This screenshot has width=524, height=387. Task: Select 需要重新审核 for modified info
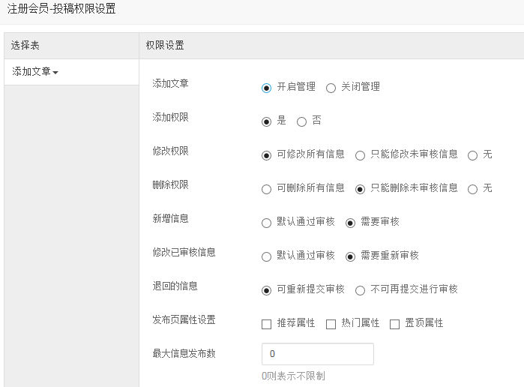[x=350, y=257]
